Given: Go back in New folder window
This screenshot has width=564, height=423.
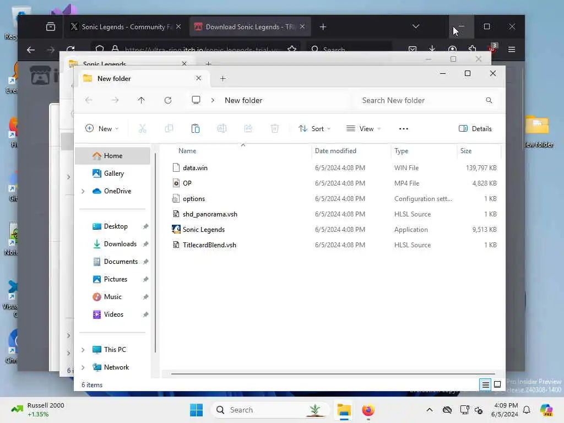Looking at the screenshot, I should tap(89, 100).
